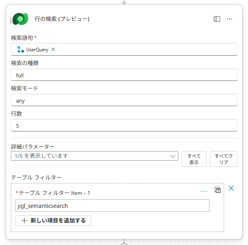248x245 pixels.
Task: Switch テーブル フィルター to whole-array input
Action: click(x=217, y=190)
